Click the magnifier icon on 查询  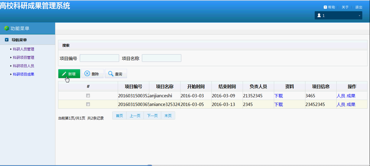[111, 74]
